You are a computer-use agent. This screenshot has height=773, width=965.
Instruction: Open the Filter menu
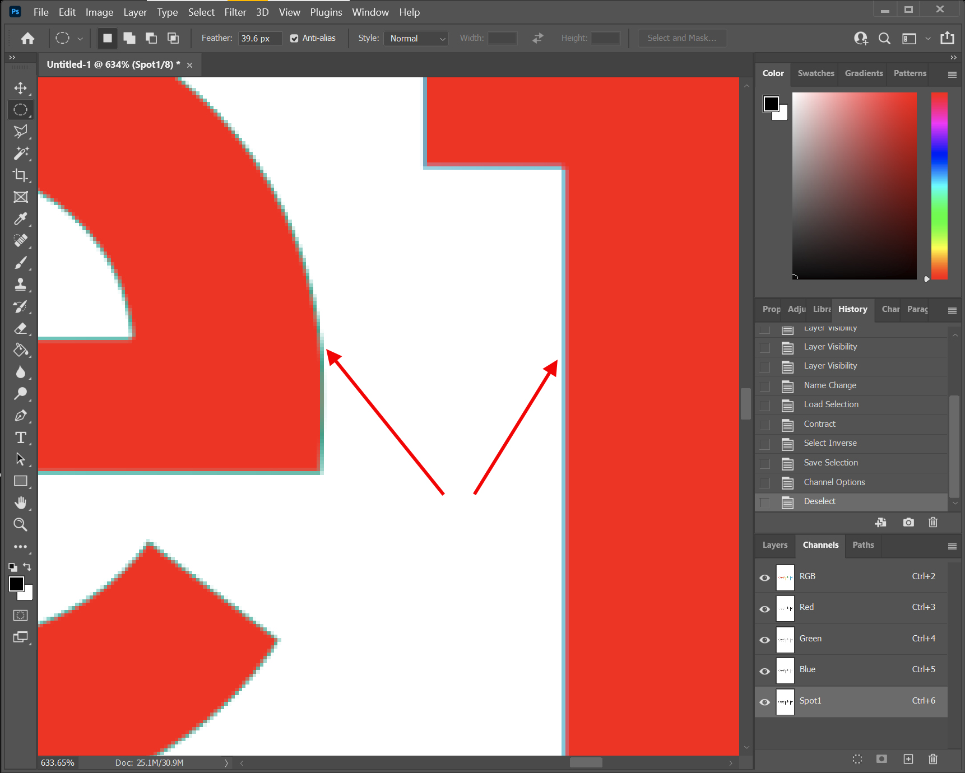tap(235, 12)
